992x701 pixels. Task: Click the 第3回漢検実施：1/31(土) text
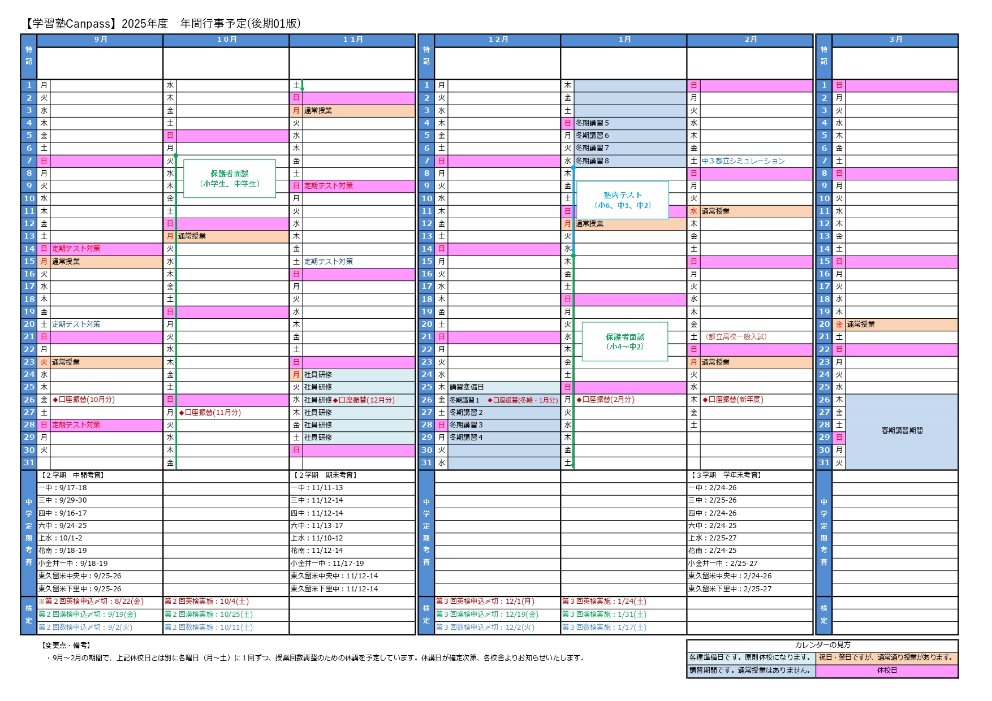pyautogui.click(x=604, y=615)
